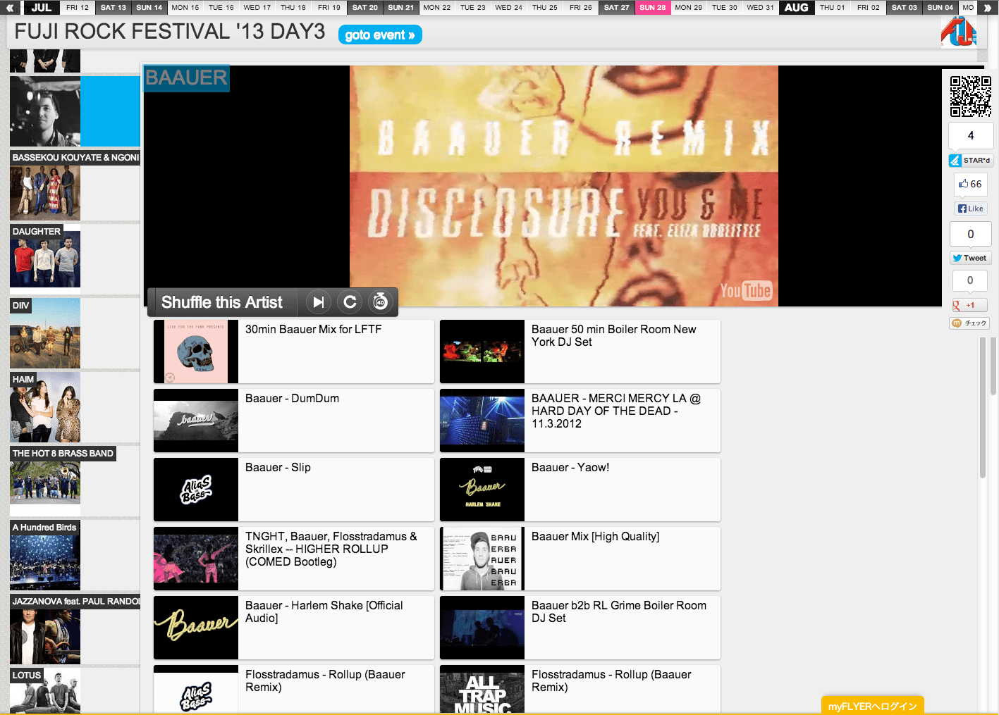Click the skull thumbnail of LFTF mix

click(196, 352)
